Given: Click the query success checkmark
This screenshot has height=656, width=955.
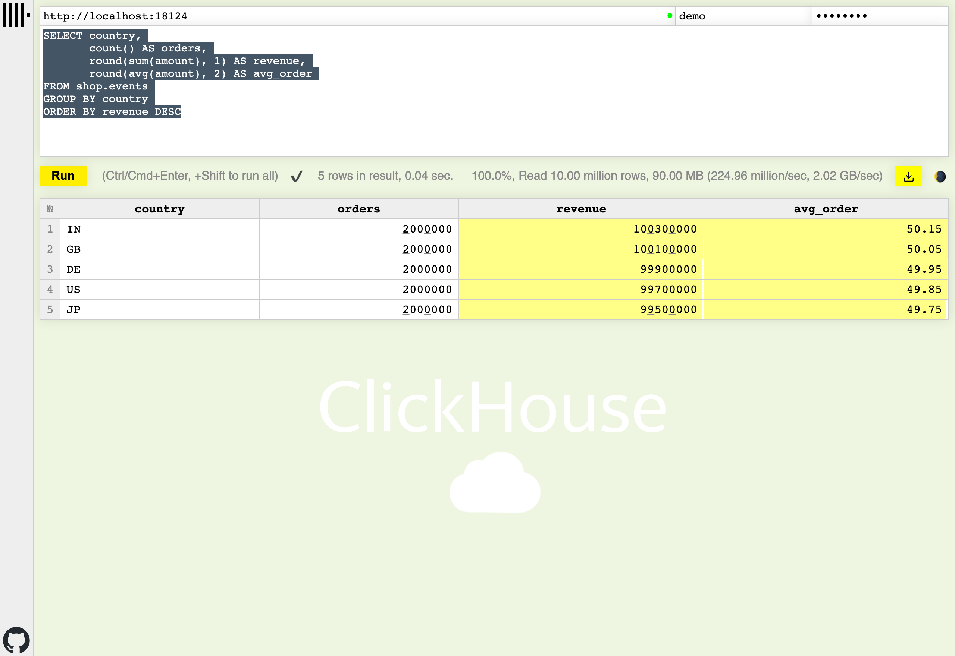Looking at the screenshot, I should pos(297,176).
